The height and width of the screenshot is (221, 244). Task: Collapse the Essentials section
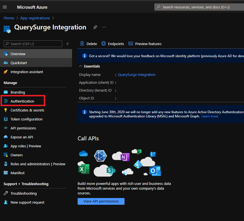(81, 66)
